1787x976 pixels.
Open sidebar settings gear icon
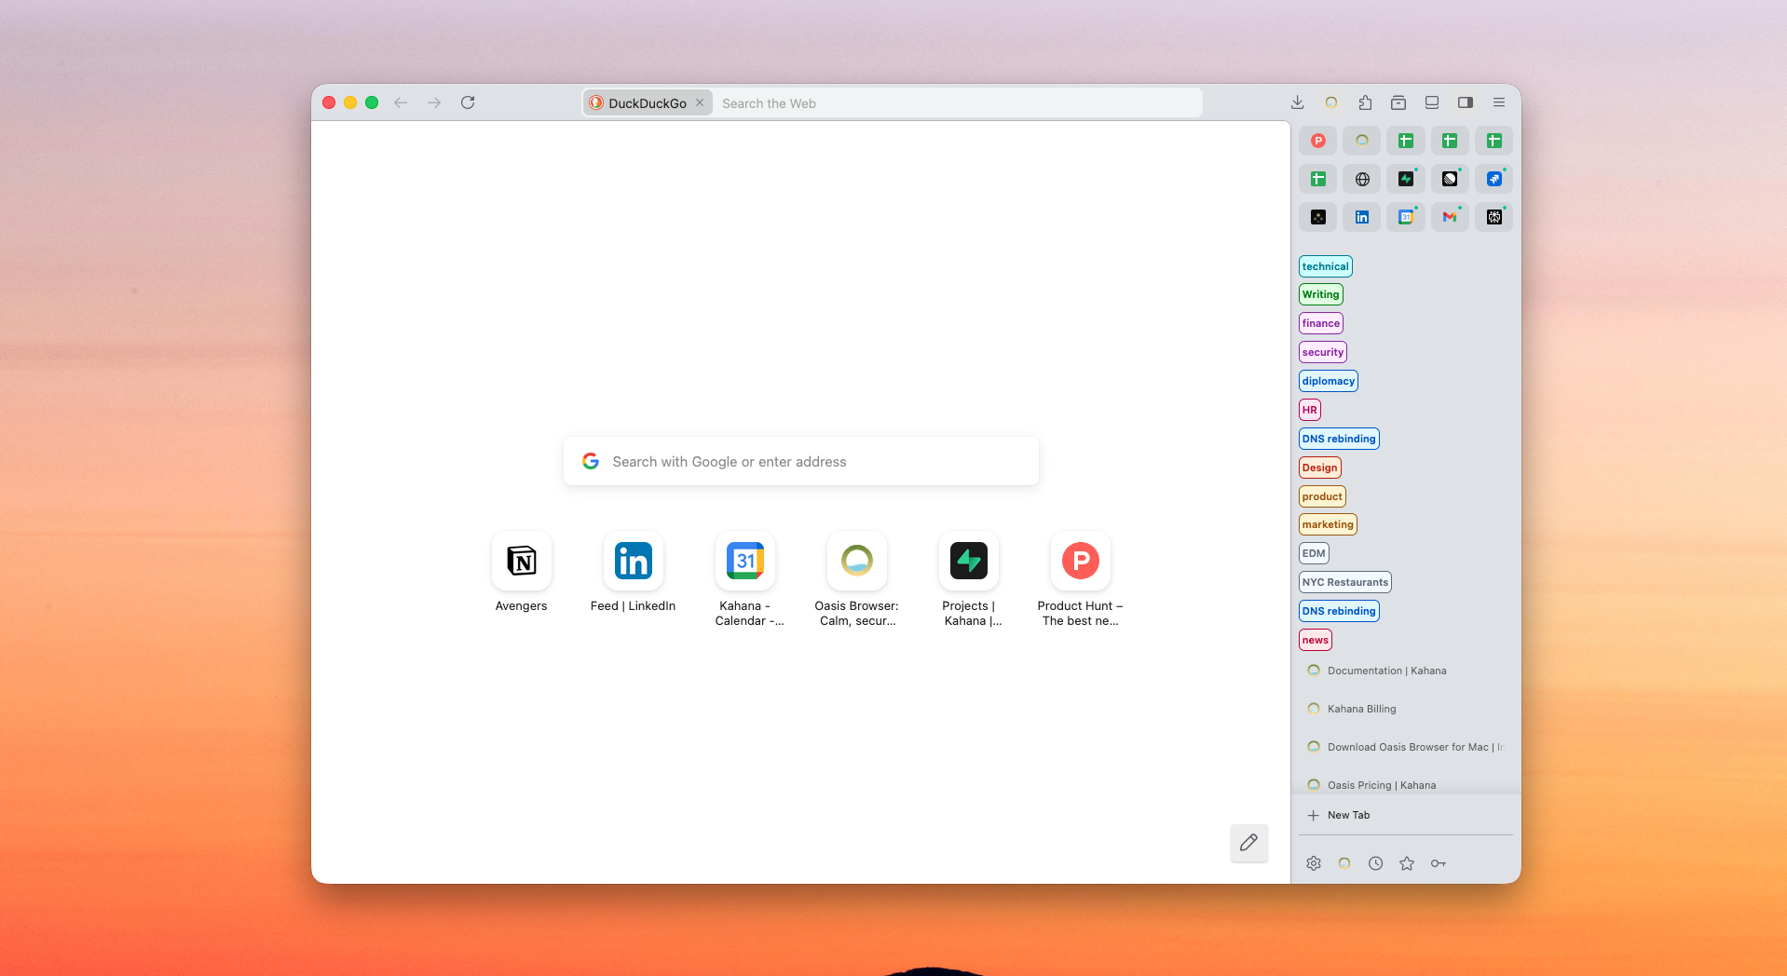1314,863
